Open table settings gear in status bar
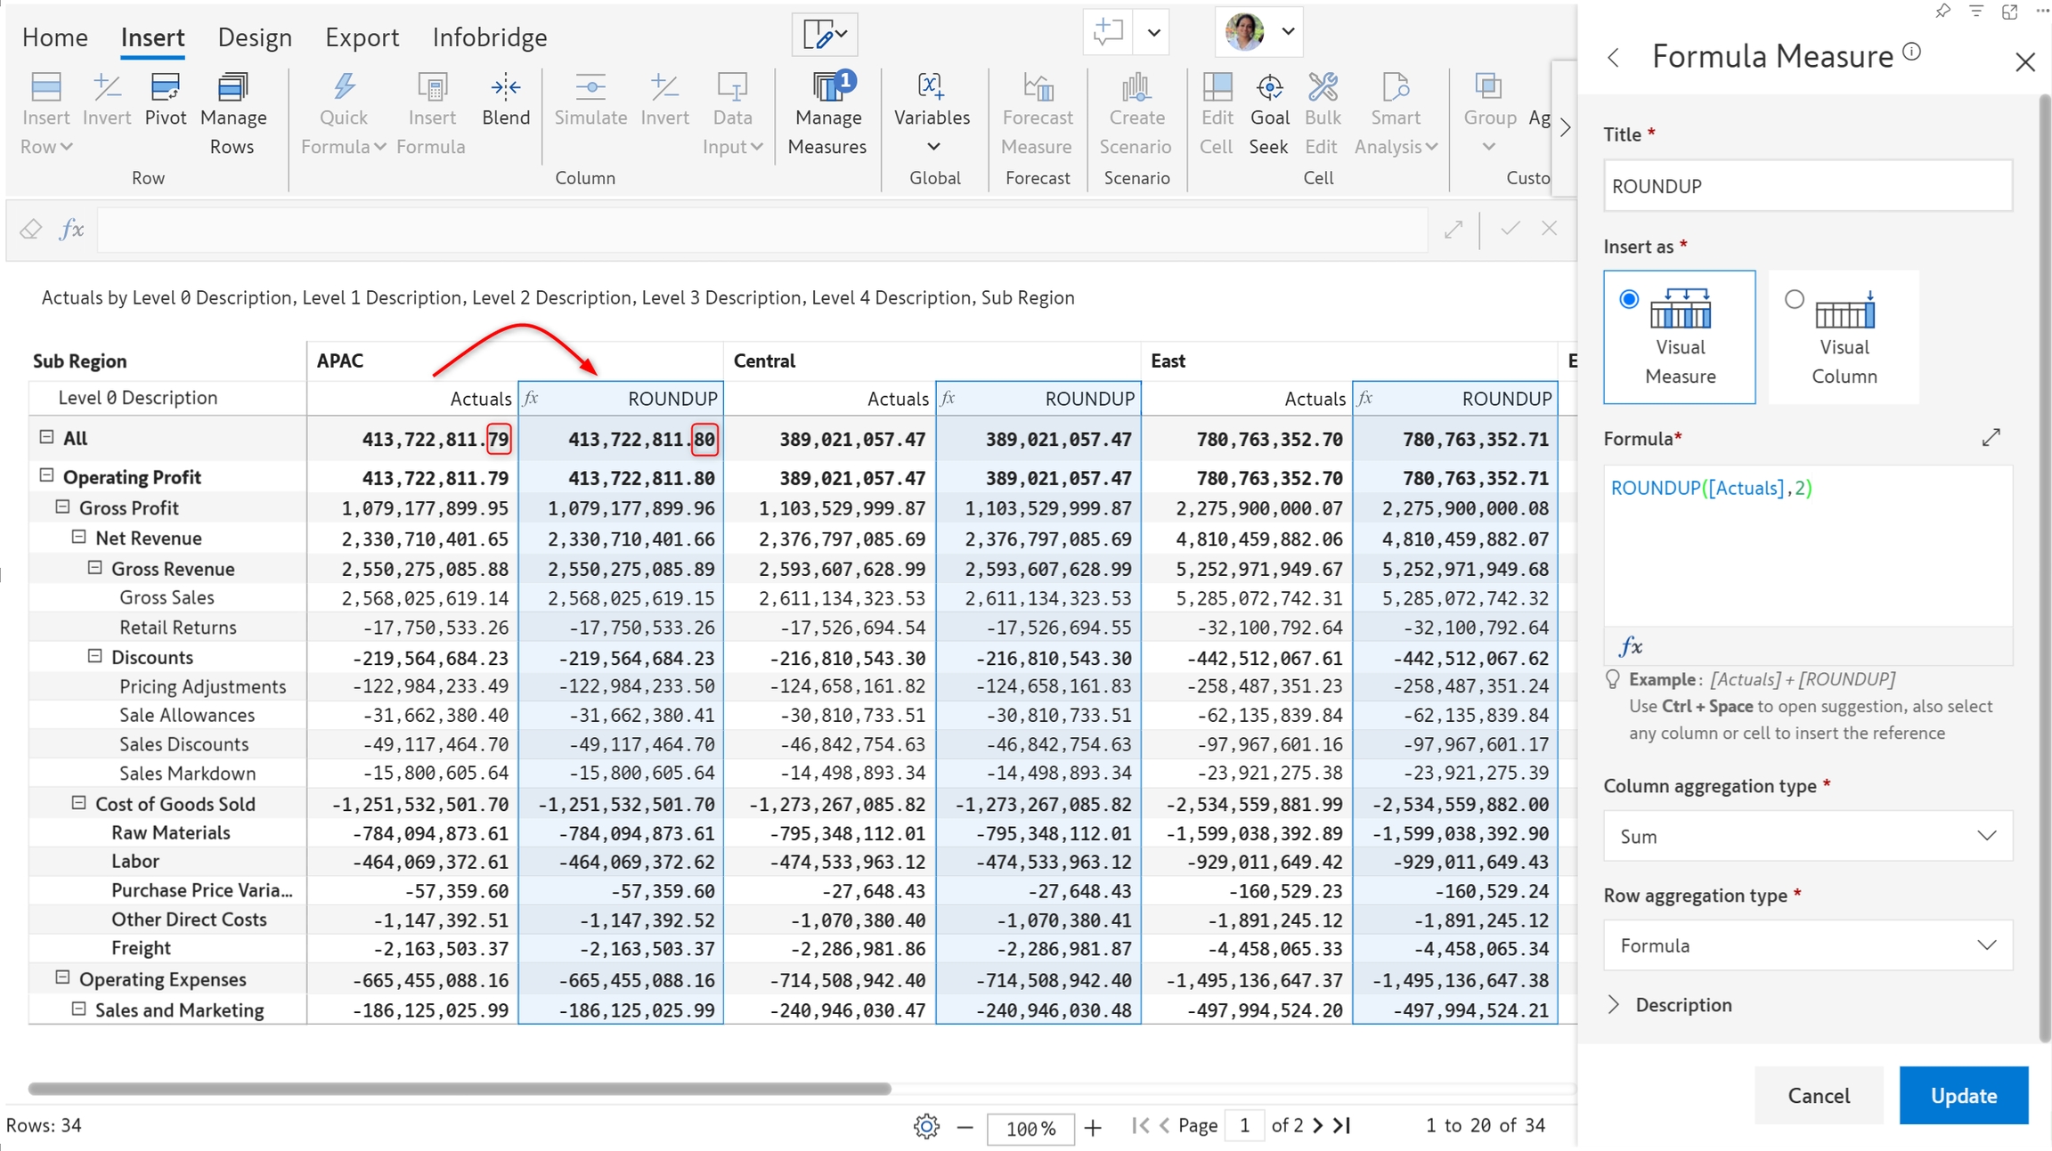Image resolution: width=2052 pixels, height=1151 pixels. (x=926, y=1126)
